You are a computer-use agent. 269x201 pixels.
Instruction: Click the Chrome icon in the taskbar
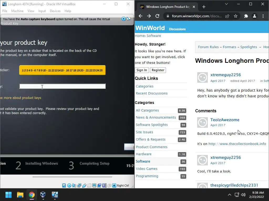tap(32, 195)
